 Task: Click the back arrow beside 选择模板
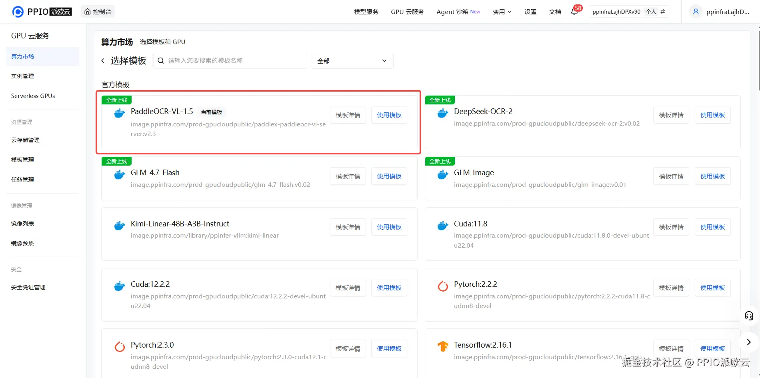[103, 61]
